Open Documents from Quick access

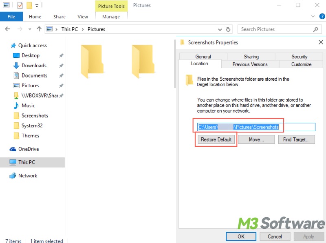(x=34, y=75)
